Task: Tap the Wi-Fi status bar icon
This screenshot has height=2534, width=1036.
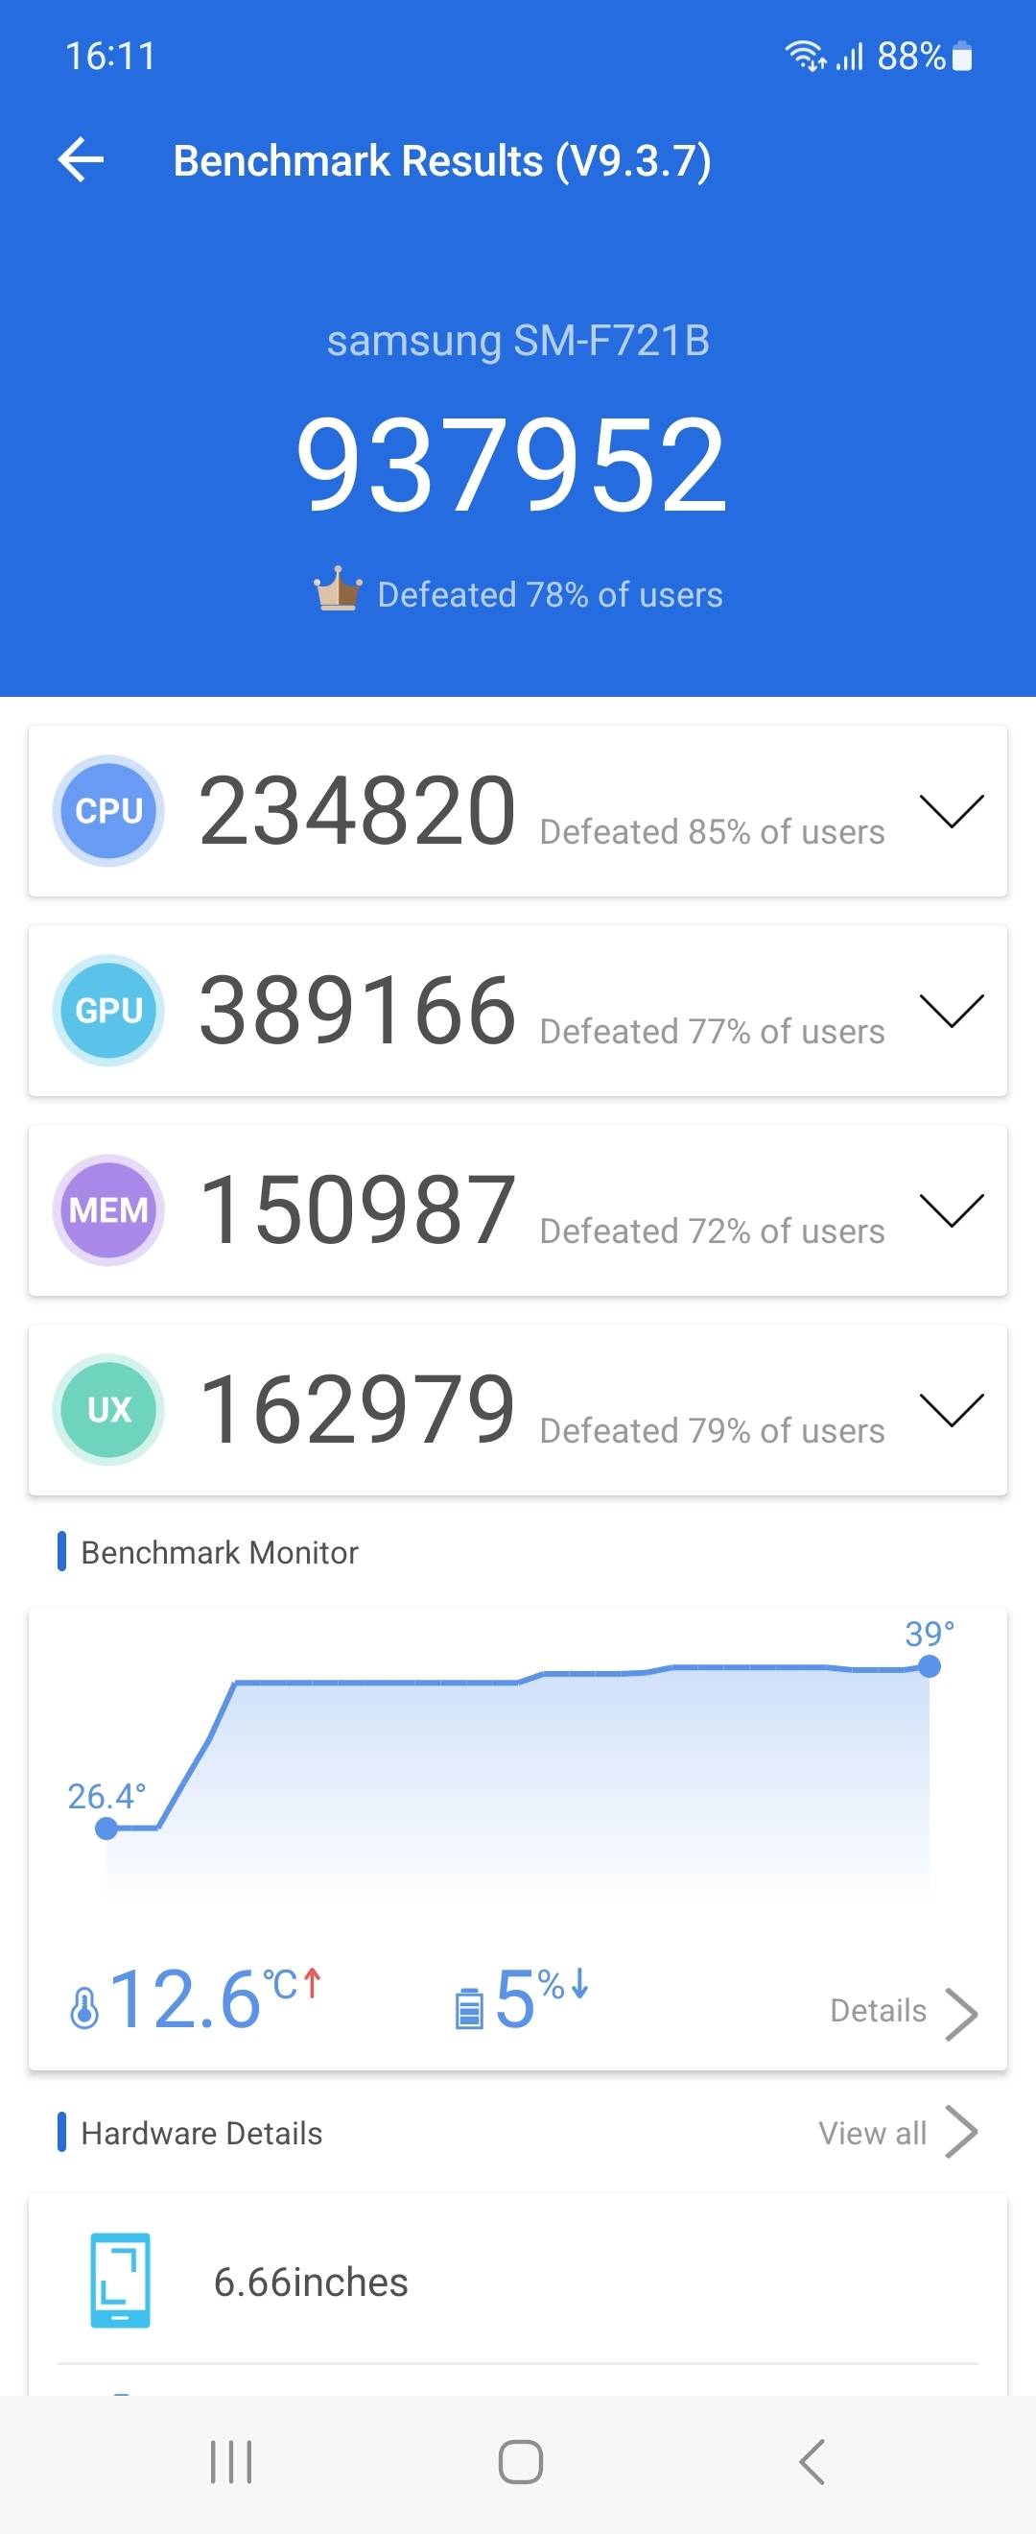Action: (805, 56)
